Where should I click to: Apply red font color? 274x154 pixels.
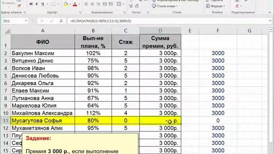pos(75,4)
